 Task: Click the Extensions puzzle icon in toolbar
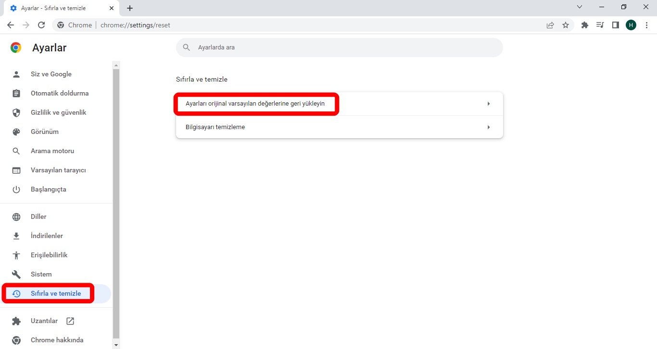(584, 25)
